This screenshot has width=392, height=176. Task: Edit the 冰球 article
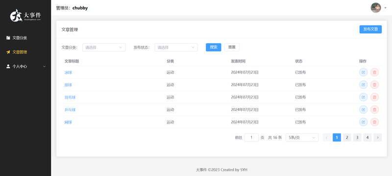(363, 72)
